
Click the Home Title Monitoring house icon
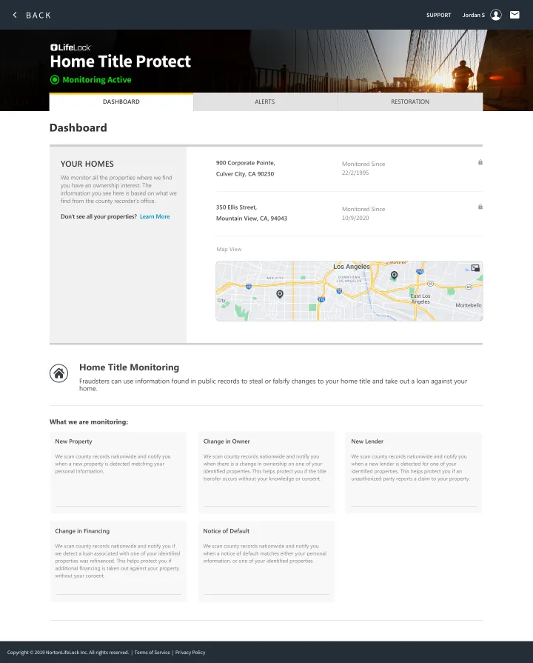58,373
